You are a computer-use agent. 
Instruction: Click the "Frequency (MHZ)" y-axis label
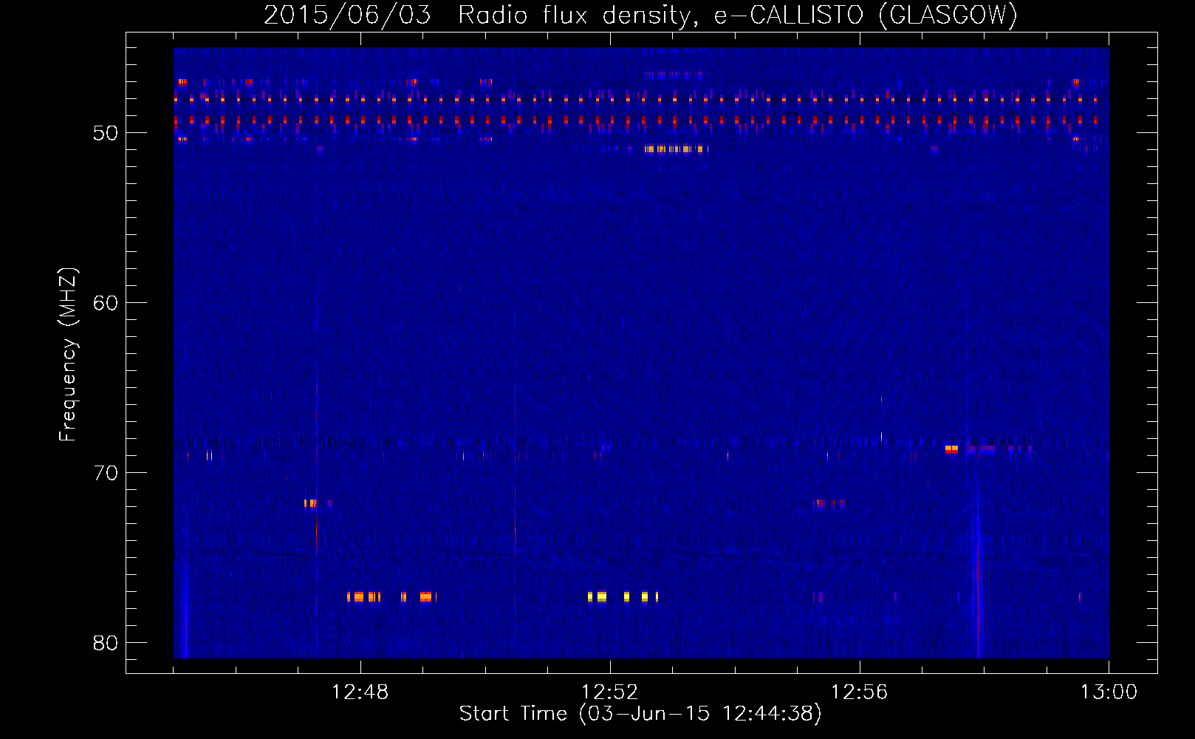click(x=67, y=355)
